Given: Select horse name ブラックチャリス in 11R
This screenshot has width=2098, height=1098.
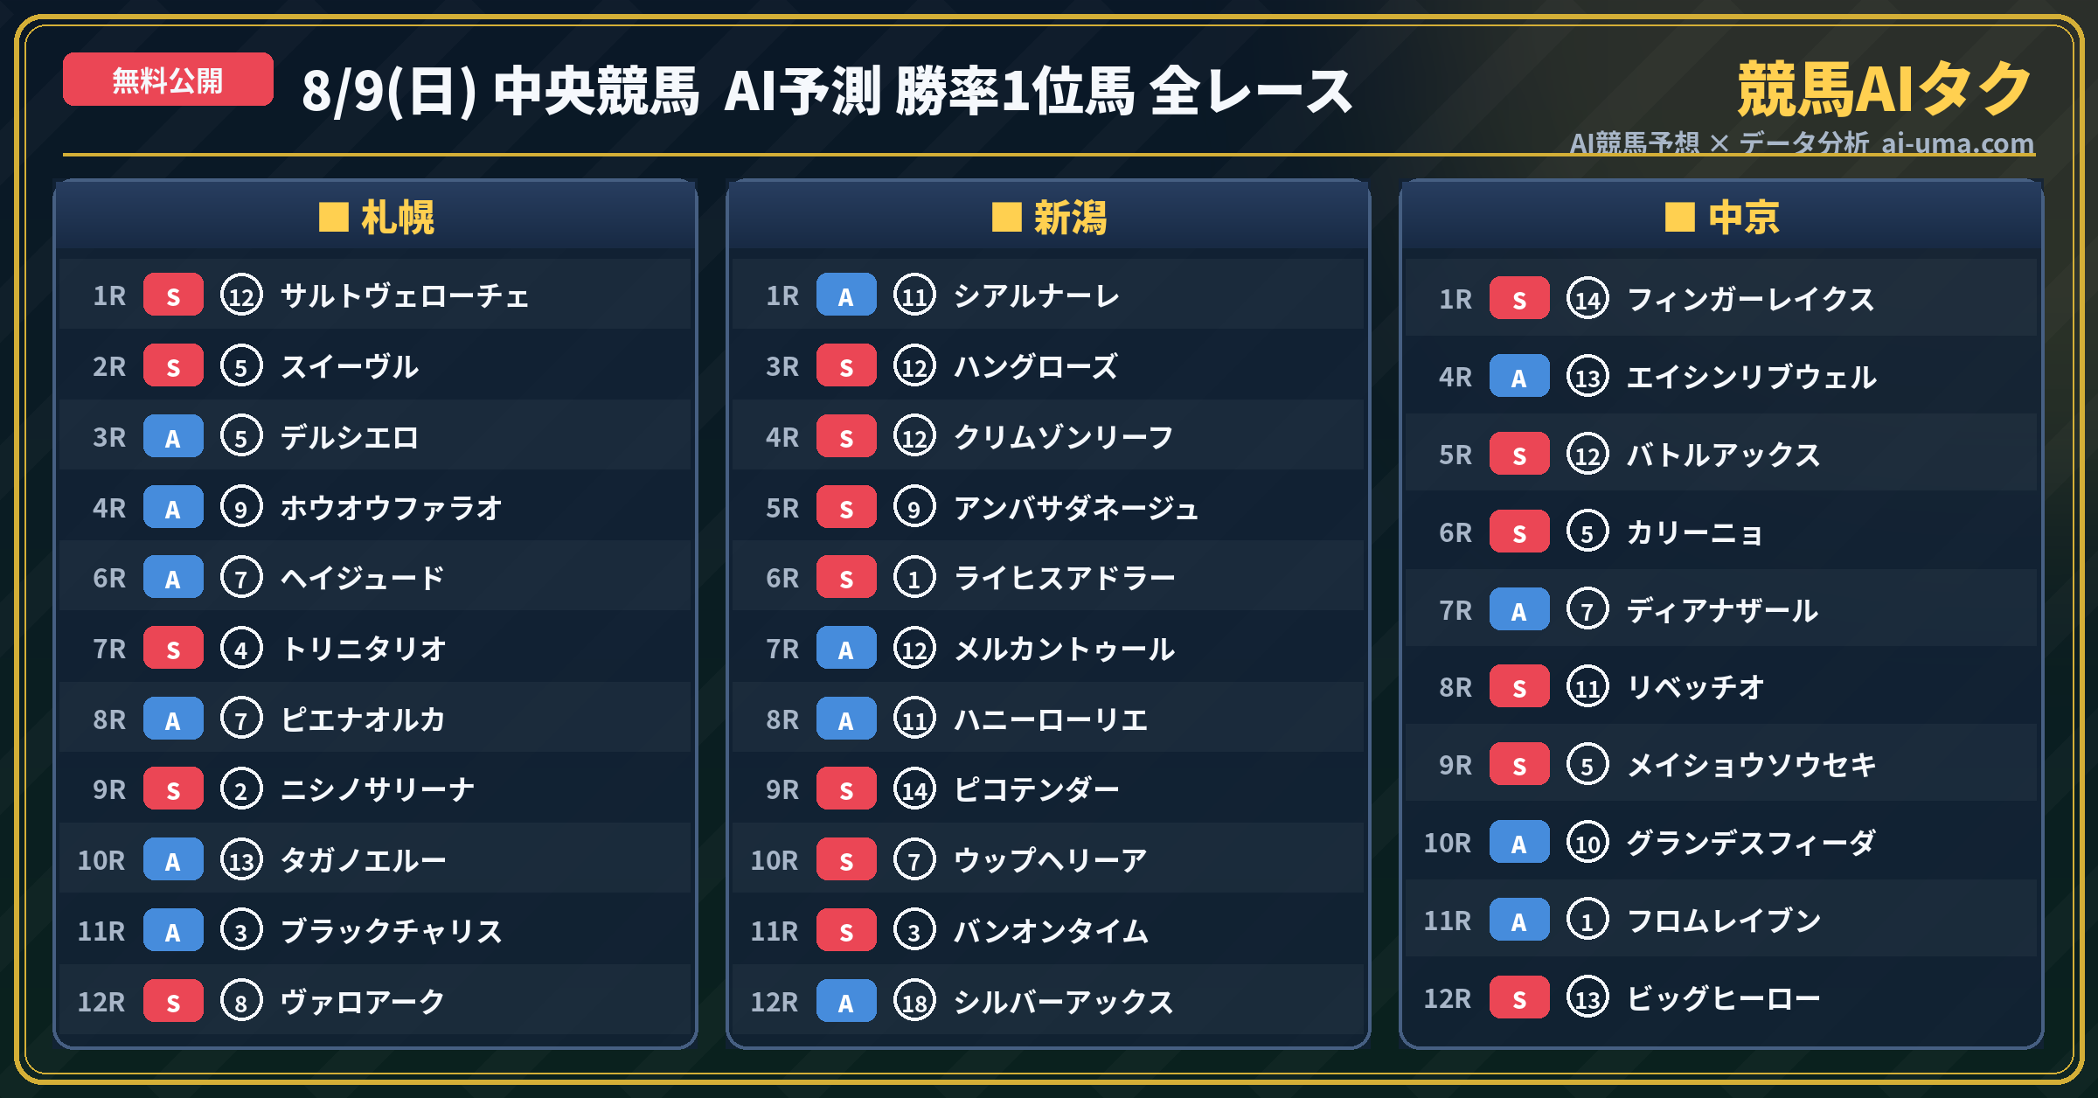Looking at the screenshot, I should (391, 931).
